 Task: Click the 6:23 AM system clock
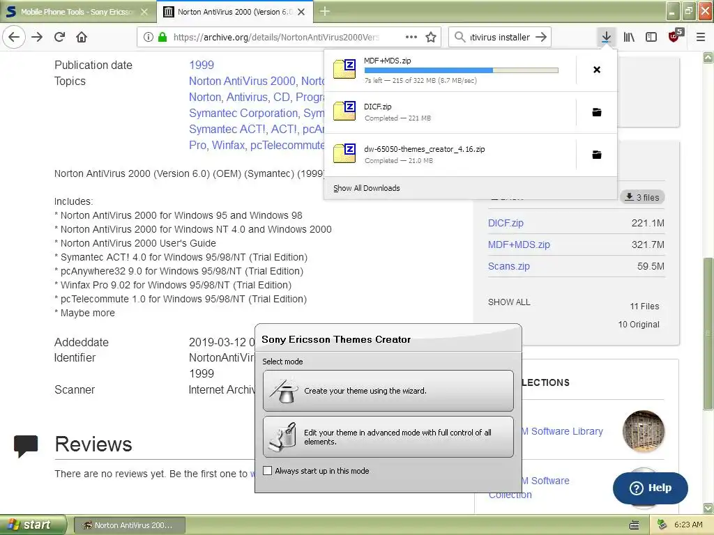(x=688, y=525)
